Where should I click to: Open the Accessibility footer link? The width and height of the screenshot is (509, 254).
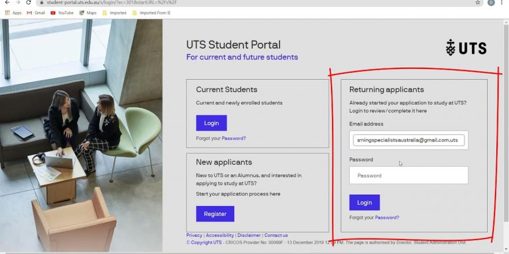(x=220, y=235)
